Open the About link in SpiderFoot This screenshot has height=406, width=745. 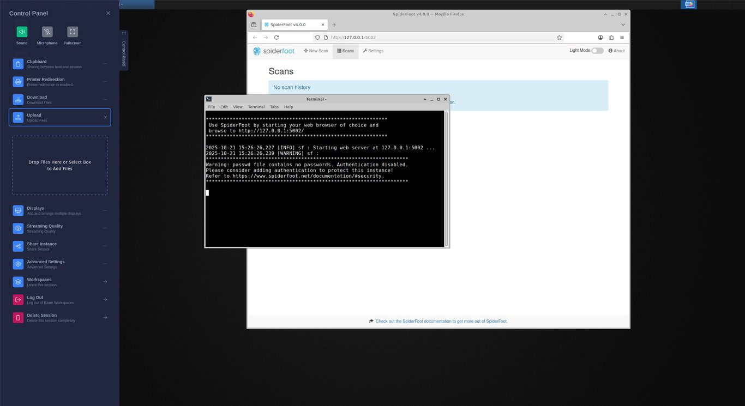click(617, 51)
